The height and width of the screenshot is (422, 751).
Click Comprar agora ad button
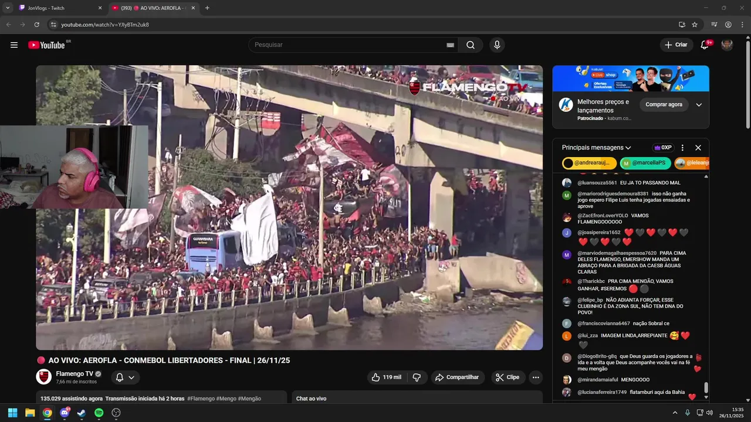click(x=664, y=104)
